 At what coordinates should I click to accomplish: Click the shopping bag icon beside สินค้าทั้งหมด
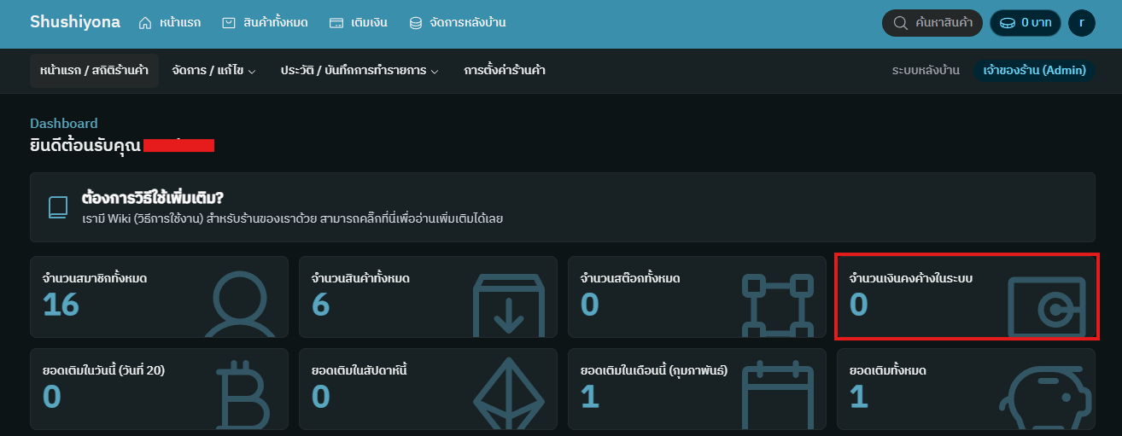tap(229, 23)
